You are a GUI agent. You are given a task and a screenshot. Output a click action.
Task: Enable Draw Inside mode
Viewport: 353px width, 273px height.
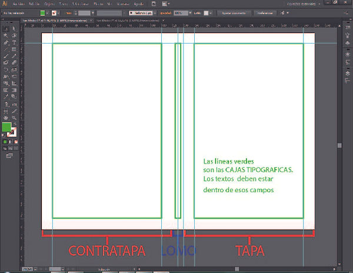pos(16,149)
